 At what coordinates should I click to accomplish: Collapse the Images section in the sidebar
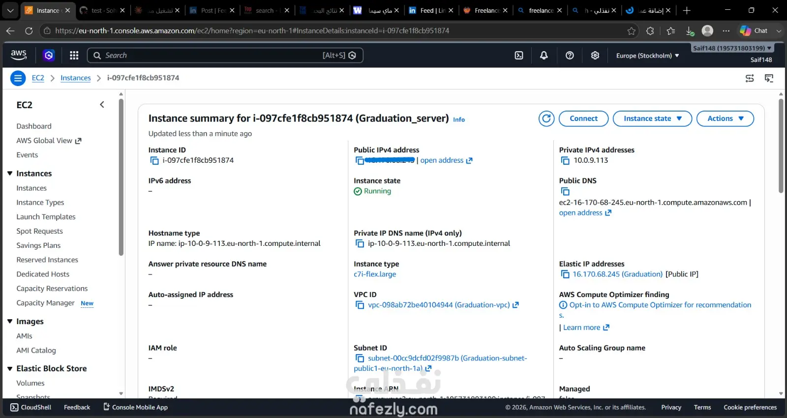click(10, 322)
